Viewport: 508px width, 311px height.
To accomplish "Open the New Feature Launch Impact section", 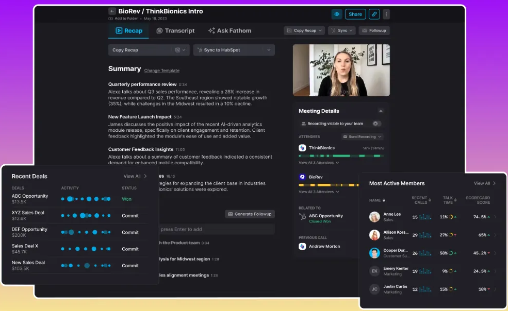I will pos(140,117).
